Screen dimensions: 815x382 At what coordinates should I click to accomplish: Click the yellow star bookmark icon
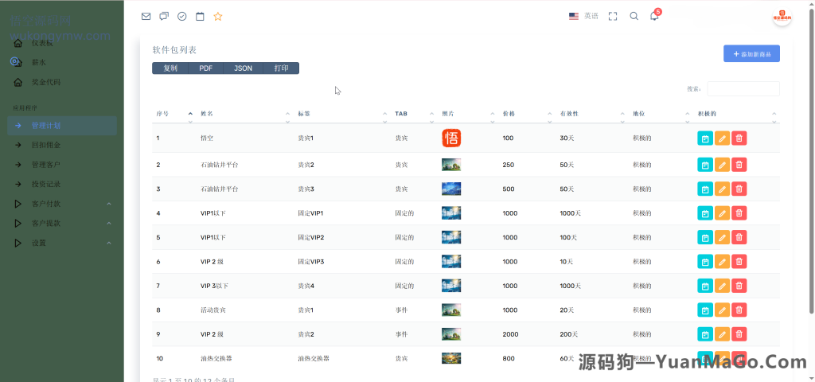[218, 17]
